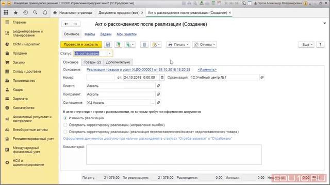Image resolution: width=330 pixels, height=185 pixels.
Task: Select the inner Основное tab
Action: (71, 62)
